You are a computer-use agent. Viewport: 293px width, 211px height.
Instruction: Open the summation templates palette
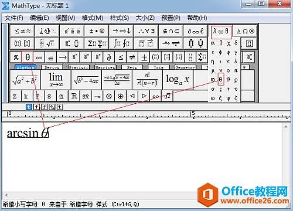point(97,43)
